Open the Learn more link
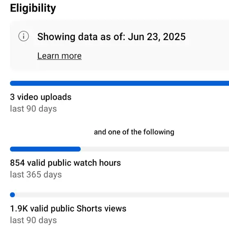This screenshot has width=229, height=229. coord(59,56)
